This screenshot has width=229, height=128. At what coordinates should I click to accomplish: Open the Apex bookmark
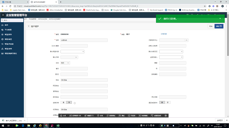5,10
